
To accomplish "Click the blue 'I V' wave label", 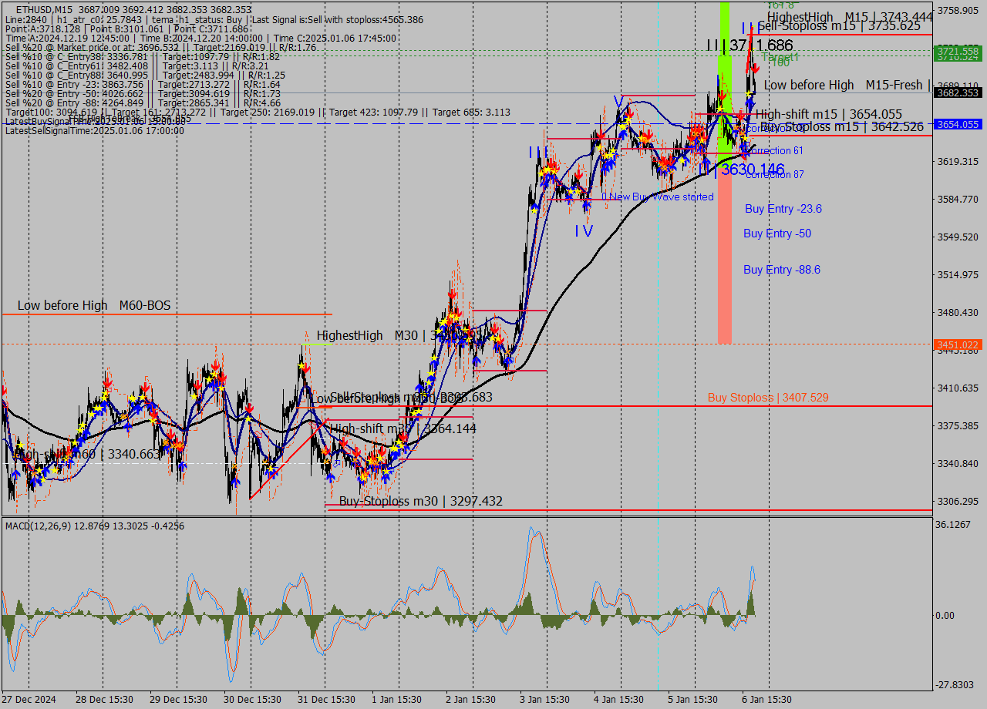I will pyautogui.click(x=584, y=230).
